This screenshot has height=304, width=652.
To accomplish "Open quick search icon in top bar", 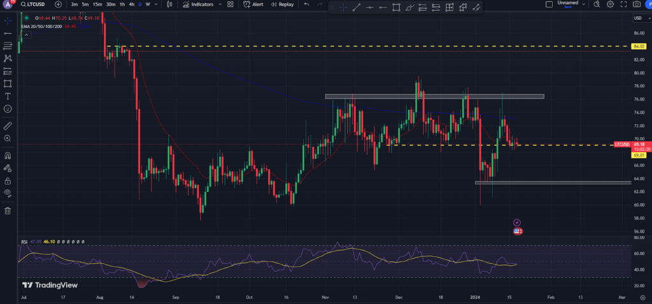I will point(597,4).
